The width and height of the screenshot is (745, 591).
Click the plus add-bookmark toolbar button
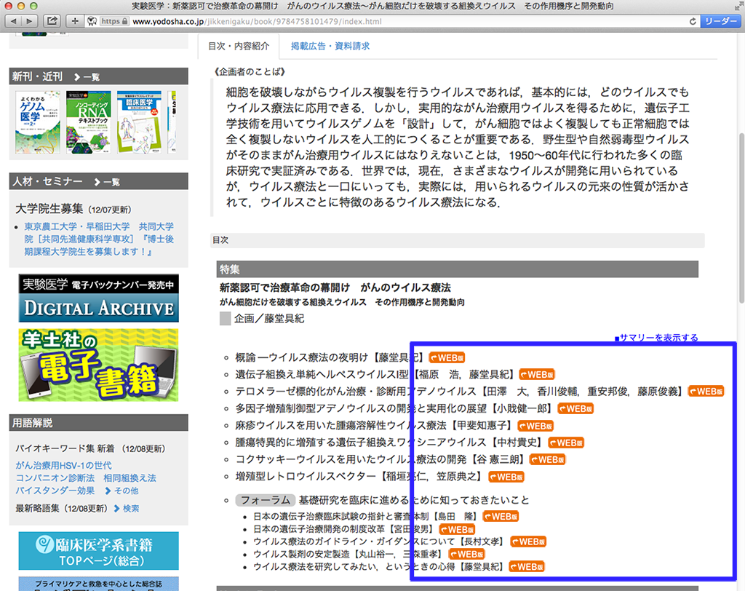[75, 21]
